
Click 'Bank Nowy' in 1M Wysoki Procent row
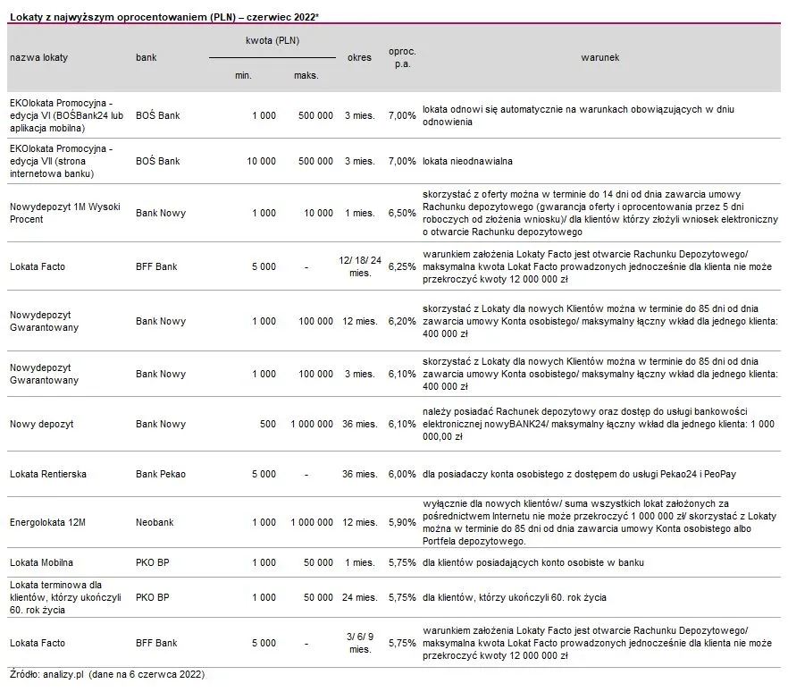[x=161, y=213]
